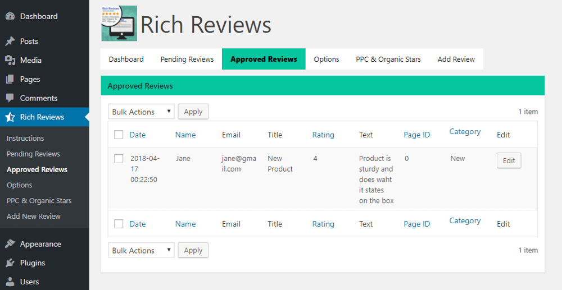
Task: Click the 'New' category cell
Action: tap(457, 158)
